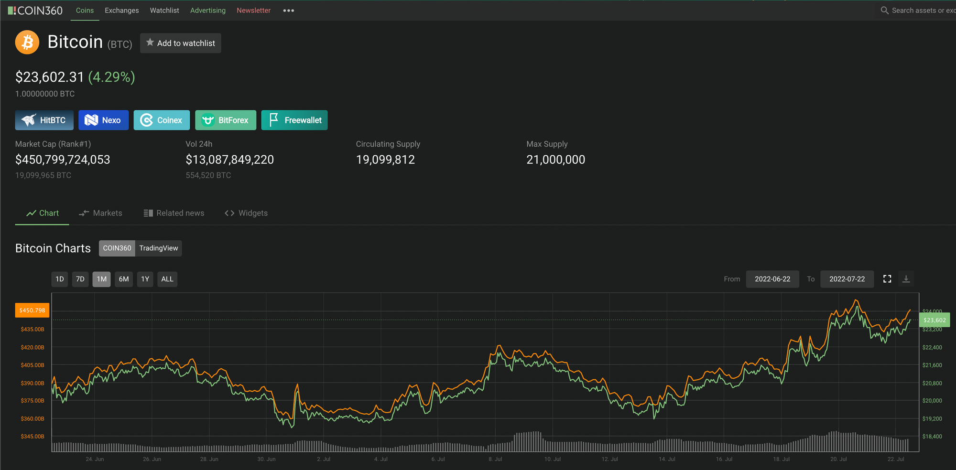Select the ALL time range
Image resolution: width=956 pixels, height=470 pixels.
[x=167, y=279]
